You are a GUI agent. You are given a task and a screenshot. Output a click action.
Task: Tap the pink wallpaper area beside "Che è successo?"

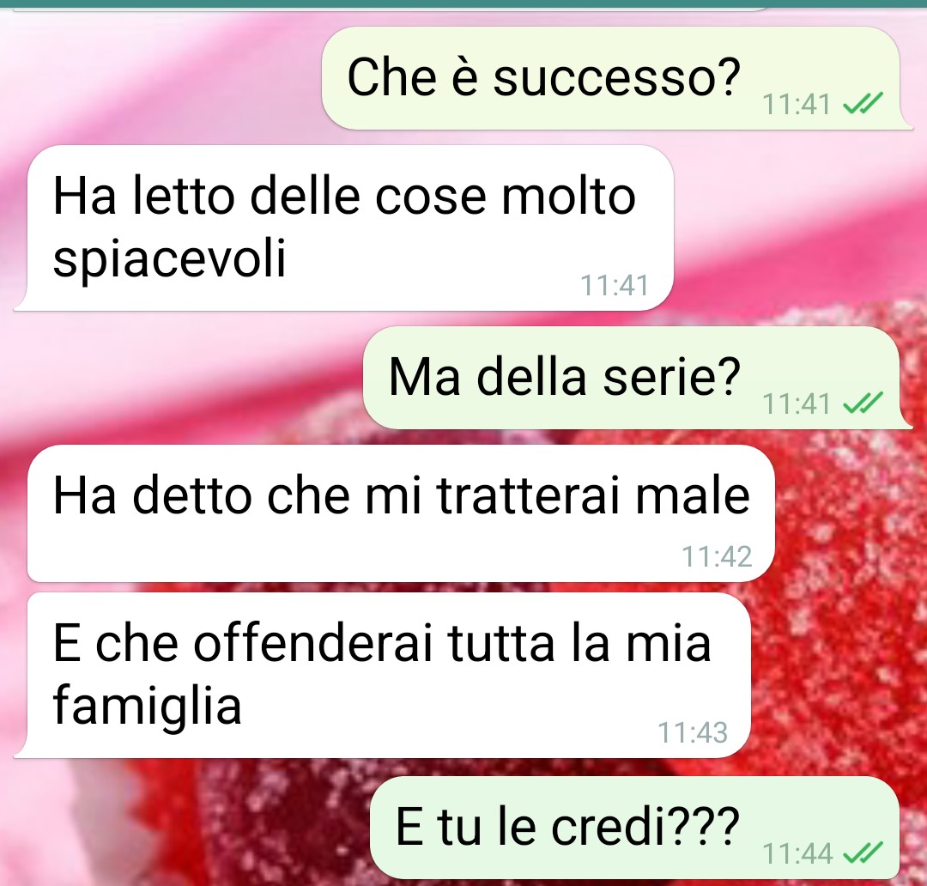tap(160, 77)
